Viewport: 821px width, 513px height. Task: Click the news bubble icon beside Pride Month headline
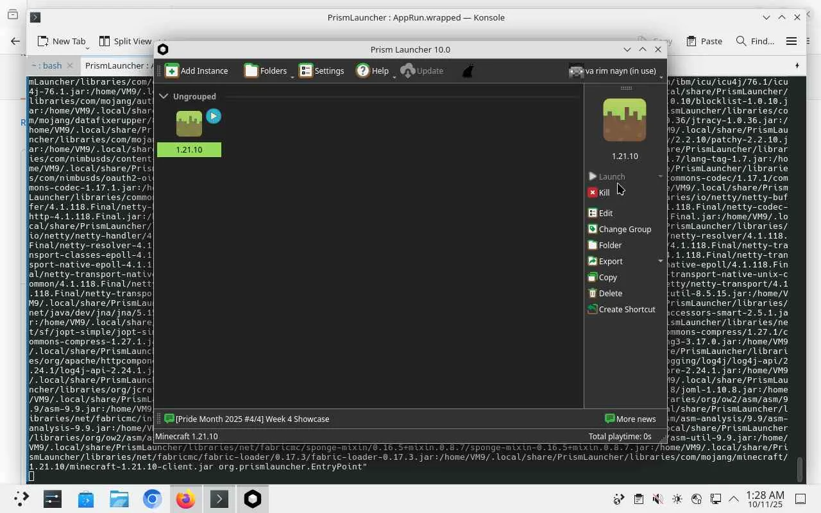169,419
